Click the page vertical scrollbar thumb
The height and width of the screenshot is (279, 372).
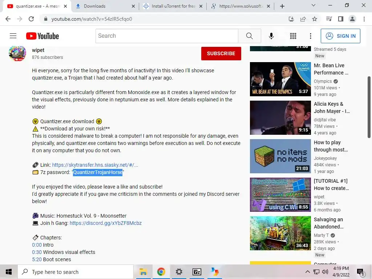(x=369, y=107)
